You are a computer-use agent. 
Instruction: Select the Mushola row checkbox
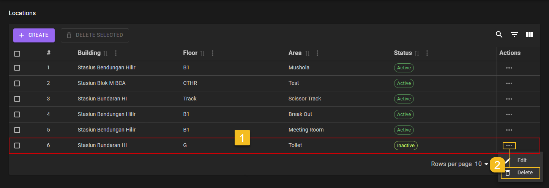point(17,68)
